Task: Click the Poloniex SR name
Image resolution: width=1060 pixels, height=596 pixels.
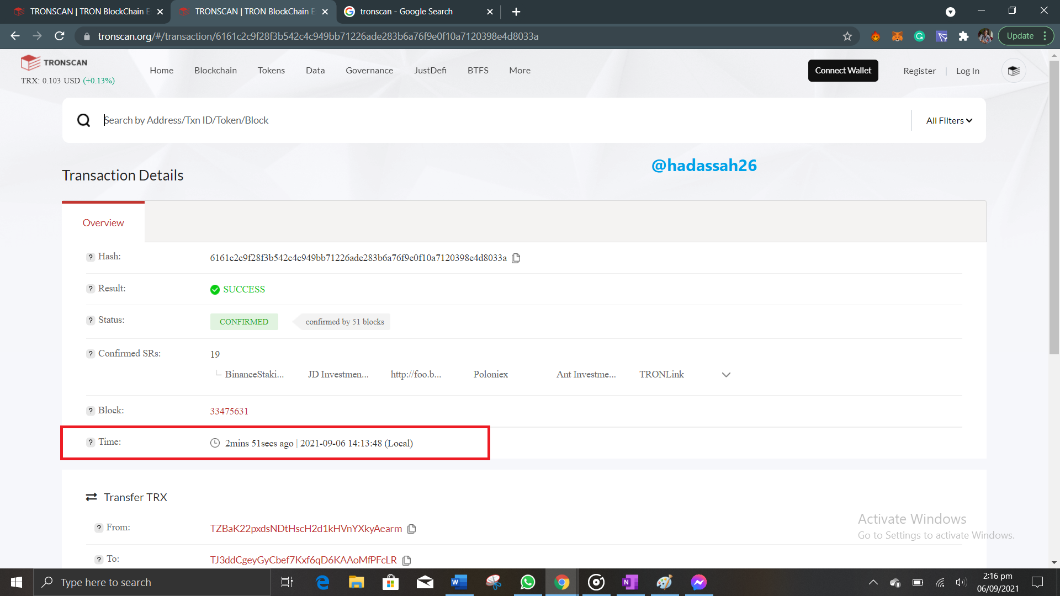Action: pyautogui.click(x=491, y=375)
